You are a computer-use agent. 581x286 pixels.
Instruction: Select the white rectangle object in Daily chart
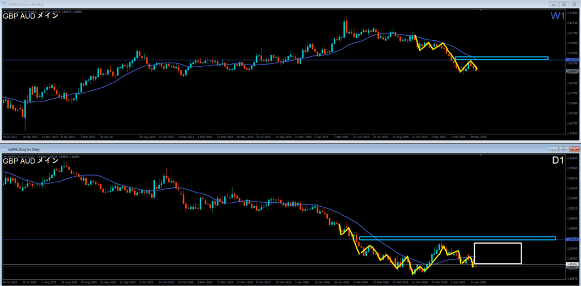point(498,254)
